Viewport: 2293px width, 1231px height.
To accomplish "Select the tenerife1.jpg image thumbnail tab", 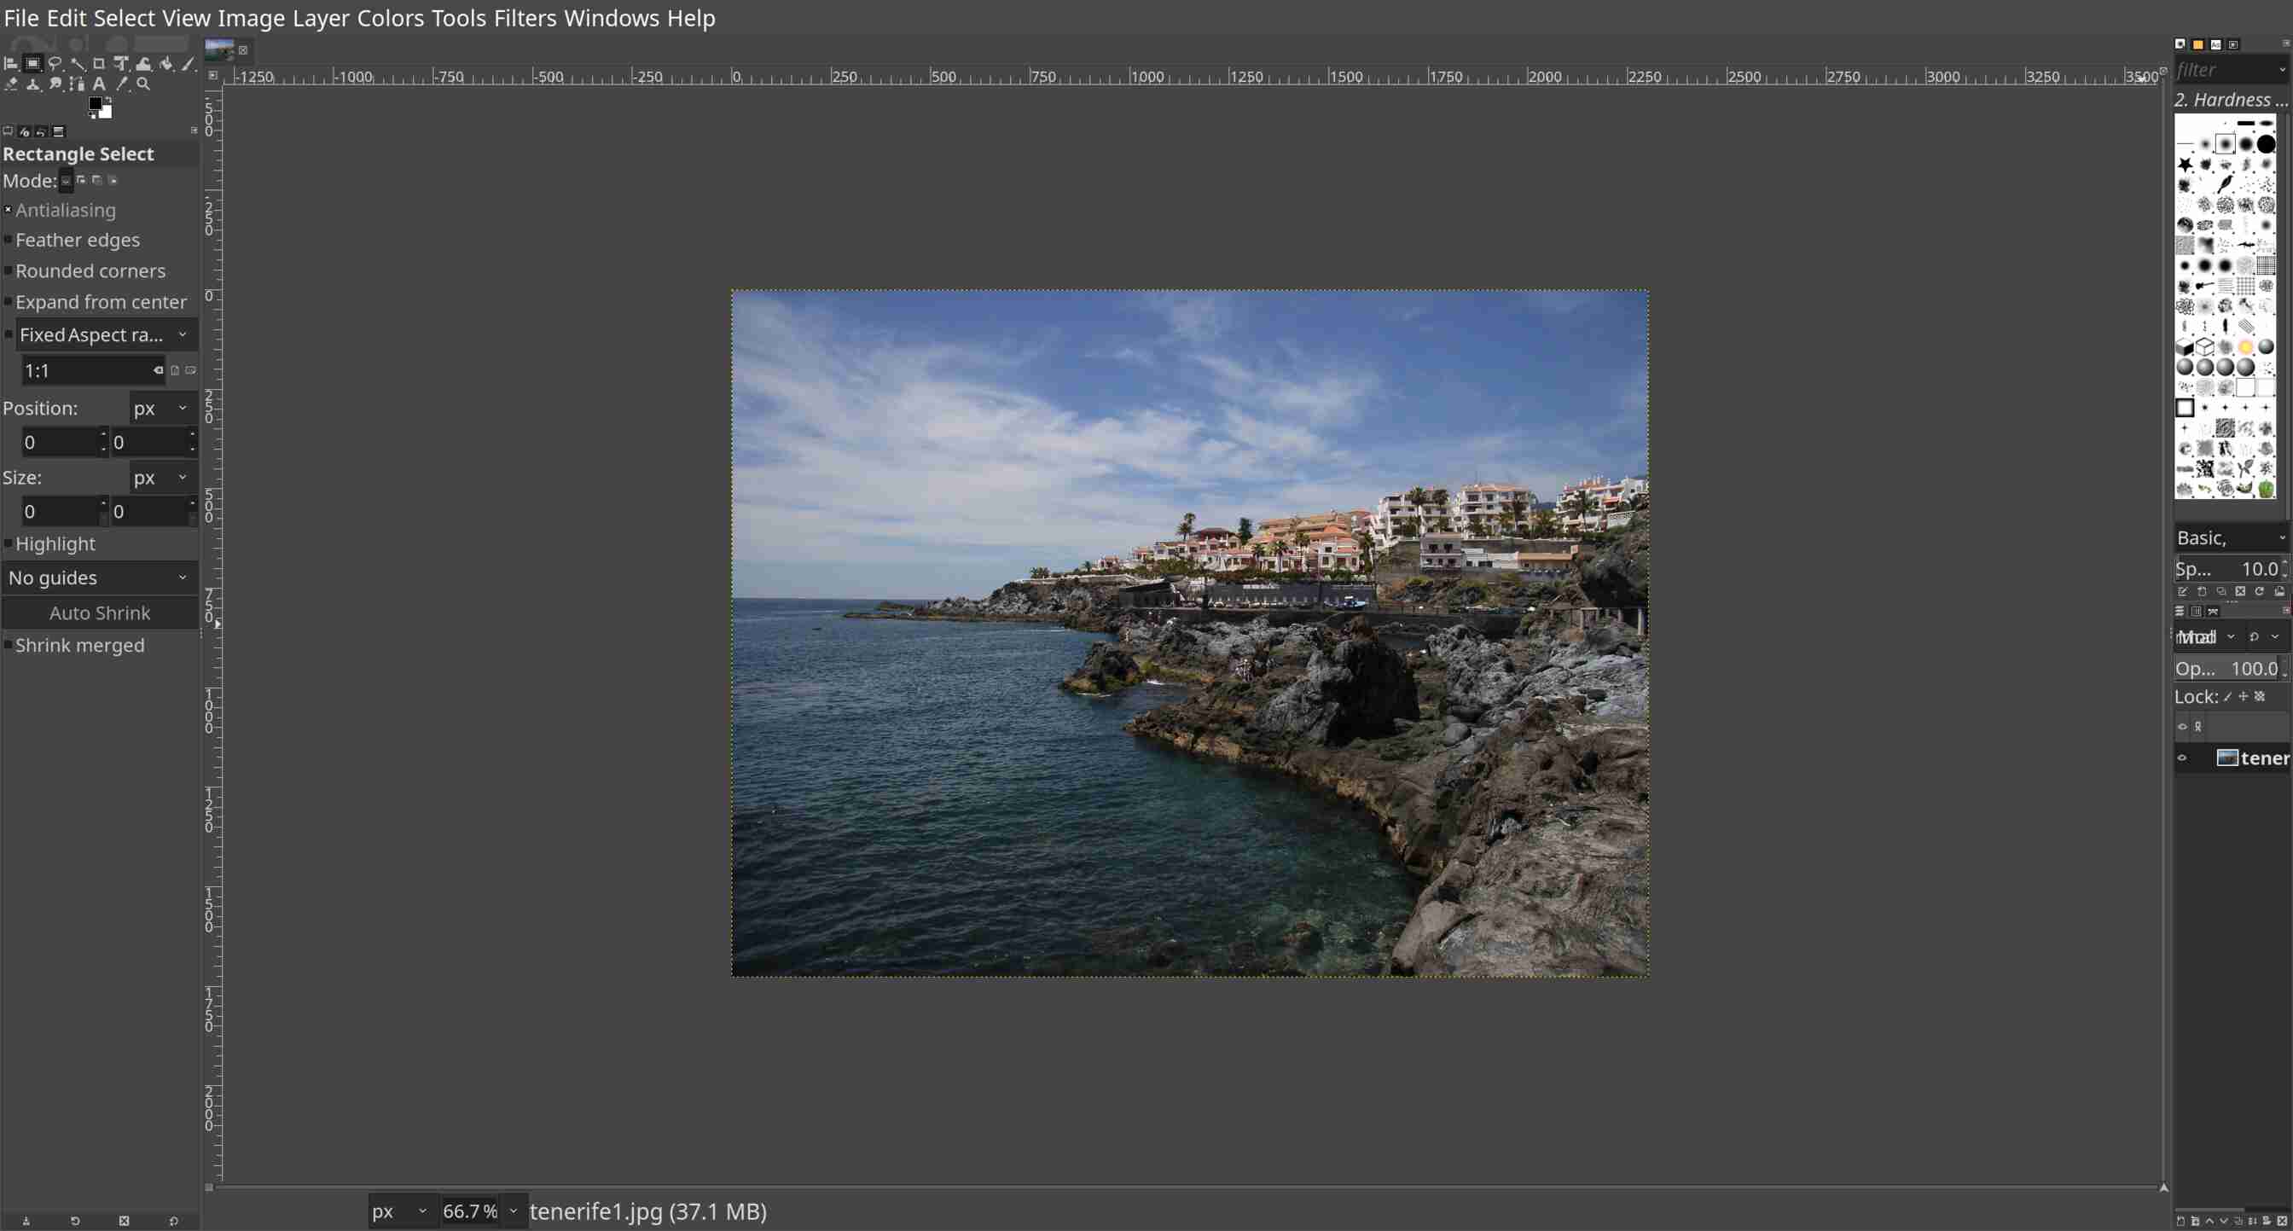I will click(x=220, y=49).
